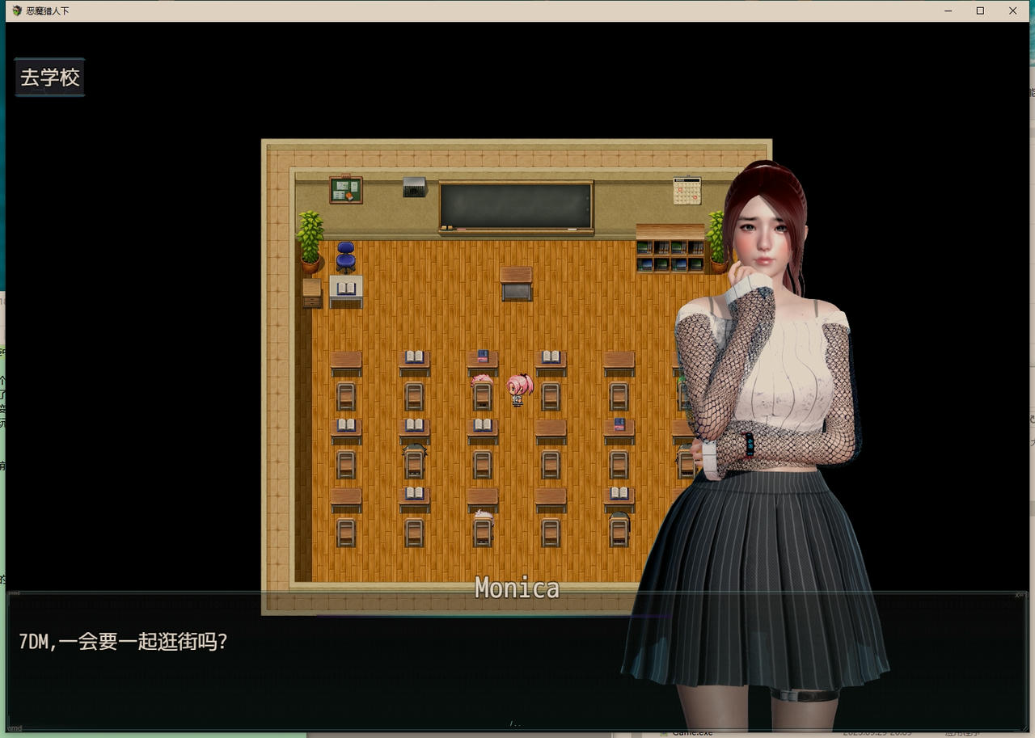Click the game's title bar app icon
1035x738 pixels.
click(x=16, y=11)
